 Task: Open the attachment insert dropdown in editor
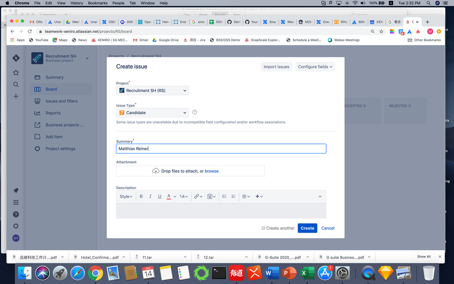[x=212, y=197]
